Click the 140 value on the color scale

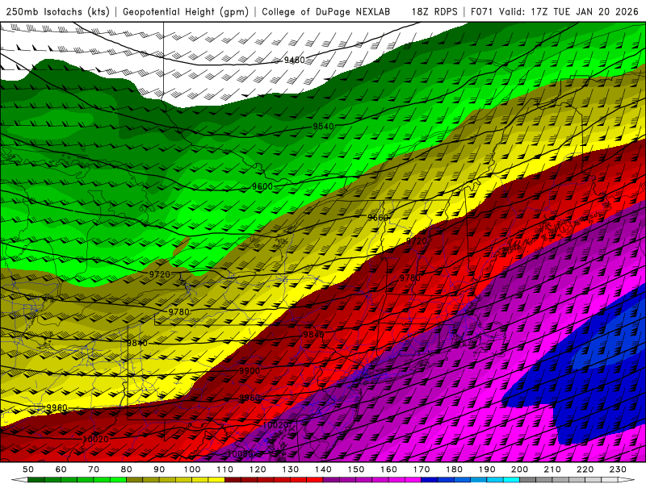(x=323, y=469)
